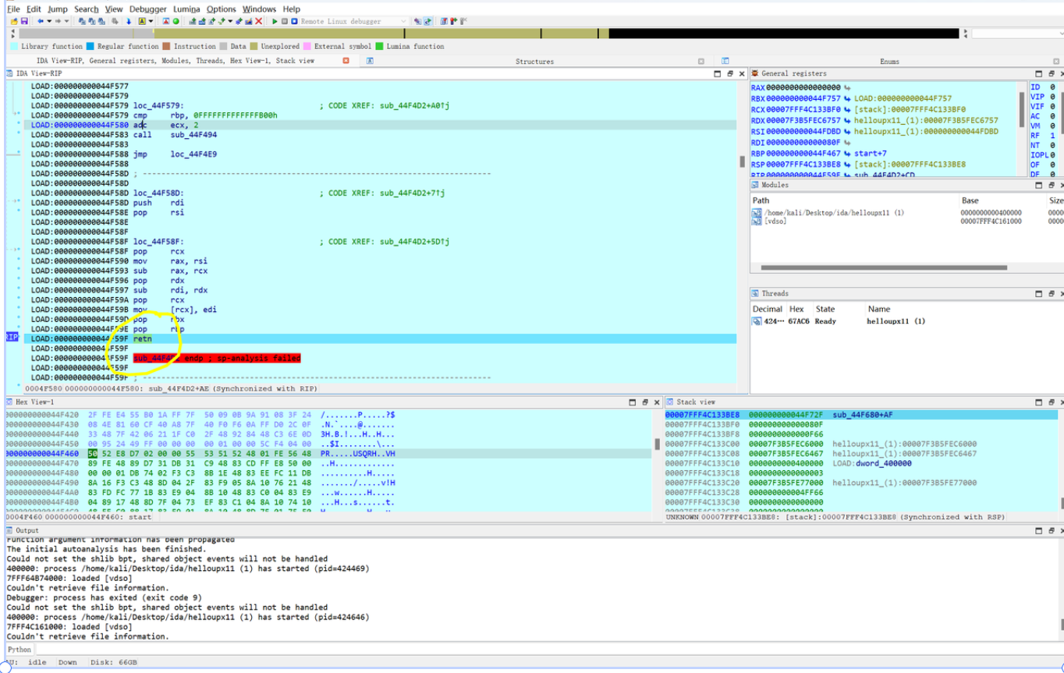Click the Lumina function legend swatch
The height and width of the screenshot is (673, 1064).
pos(379,47)
